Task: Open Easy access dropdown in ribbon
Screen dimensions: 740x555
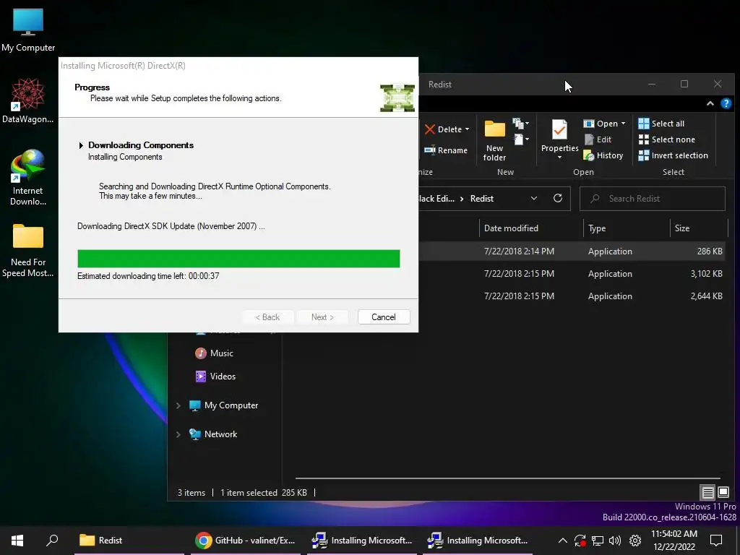Action: [x=520, y=139]
